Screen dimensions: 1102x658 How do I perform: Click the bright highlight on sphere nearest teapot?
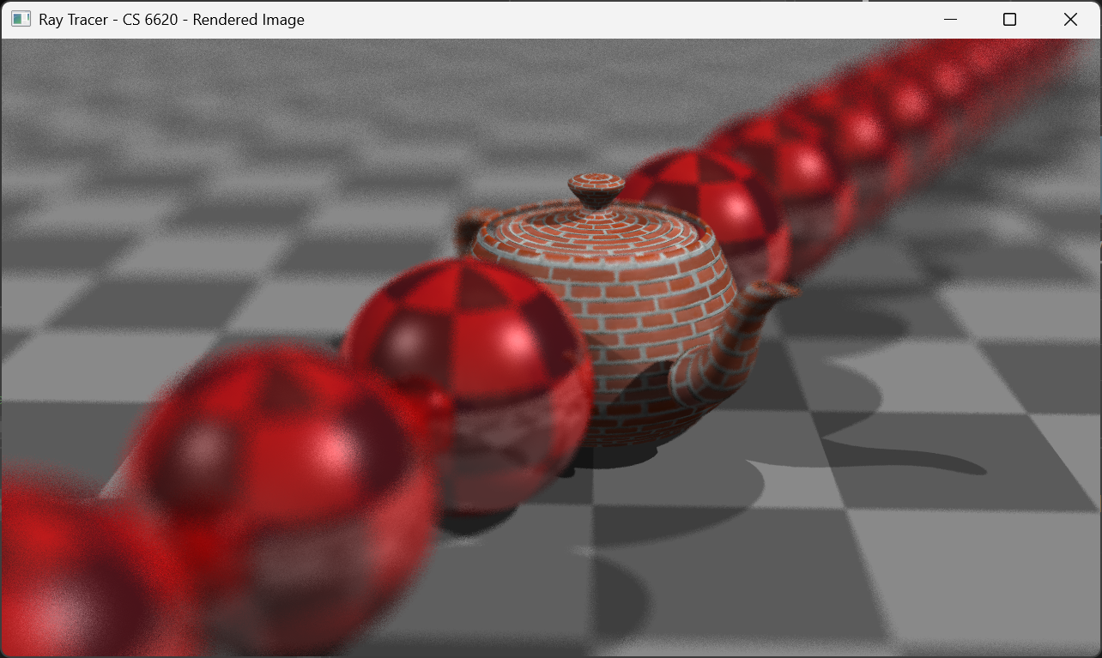coord(515,343)
